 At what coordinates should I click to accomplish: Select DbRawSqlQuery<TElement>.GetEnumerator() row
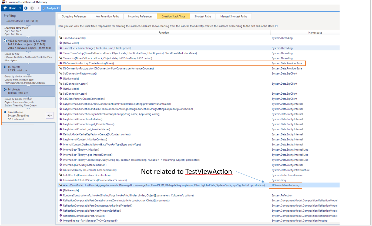click(199, 170)
